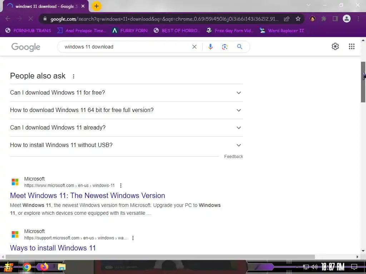Open the tab search chevron in title bar

(x=308, y=5)
